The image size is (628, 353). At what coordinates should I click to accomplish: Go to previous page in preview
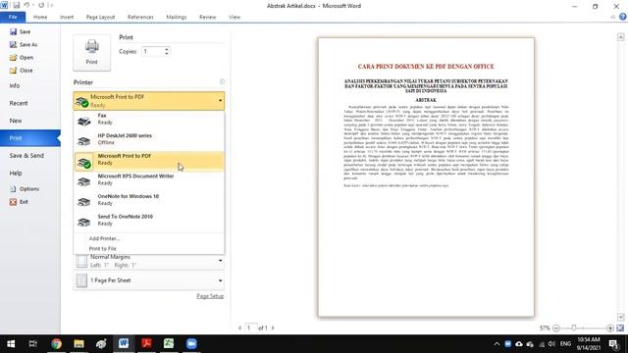click(x=239, y=328)
